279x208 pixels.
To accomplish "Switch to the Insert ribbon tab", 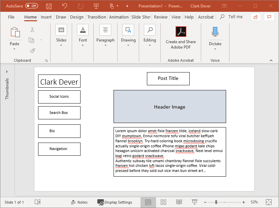I will coord(46,17).
